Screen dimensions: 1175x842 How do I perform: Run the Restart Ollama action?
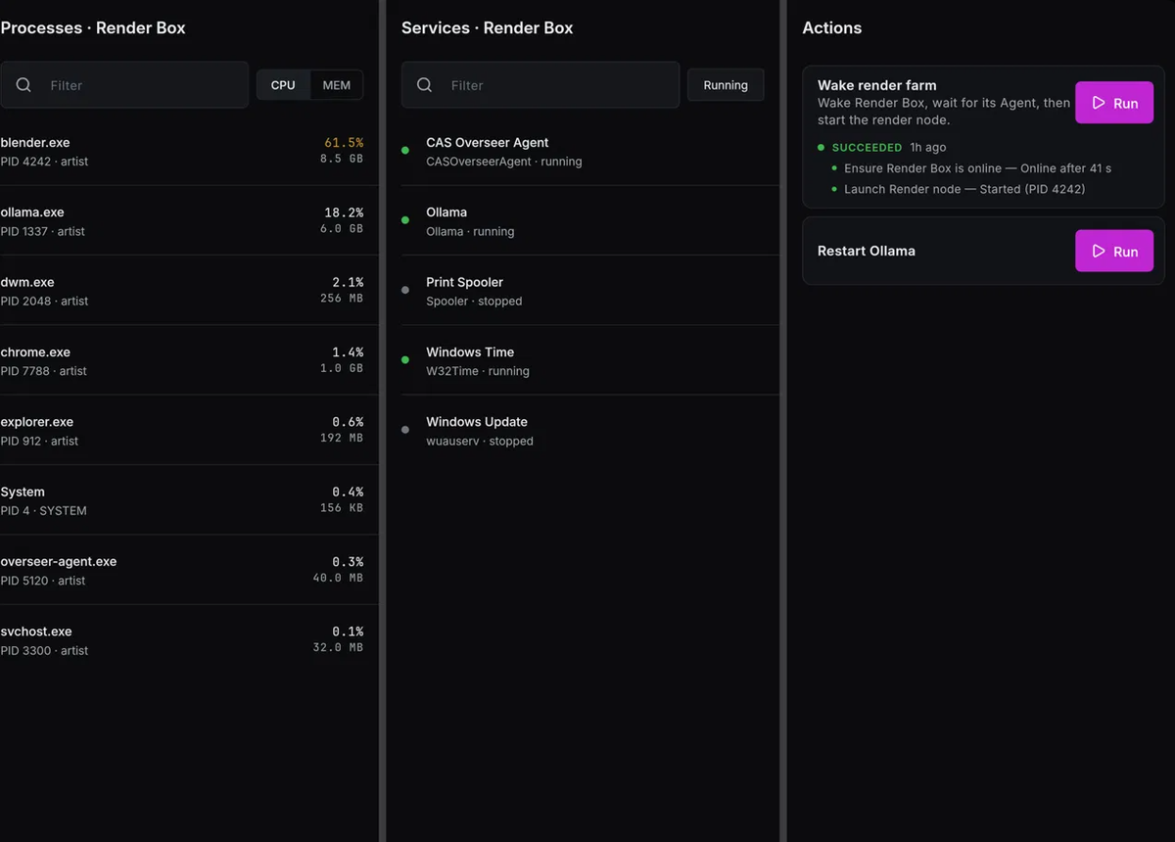[1114, 252]
